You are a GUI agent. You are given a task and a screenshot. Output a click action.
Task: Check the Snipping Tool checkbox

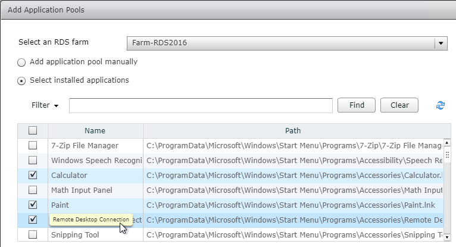pos(33,235)
